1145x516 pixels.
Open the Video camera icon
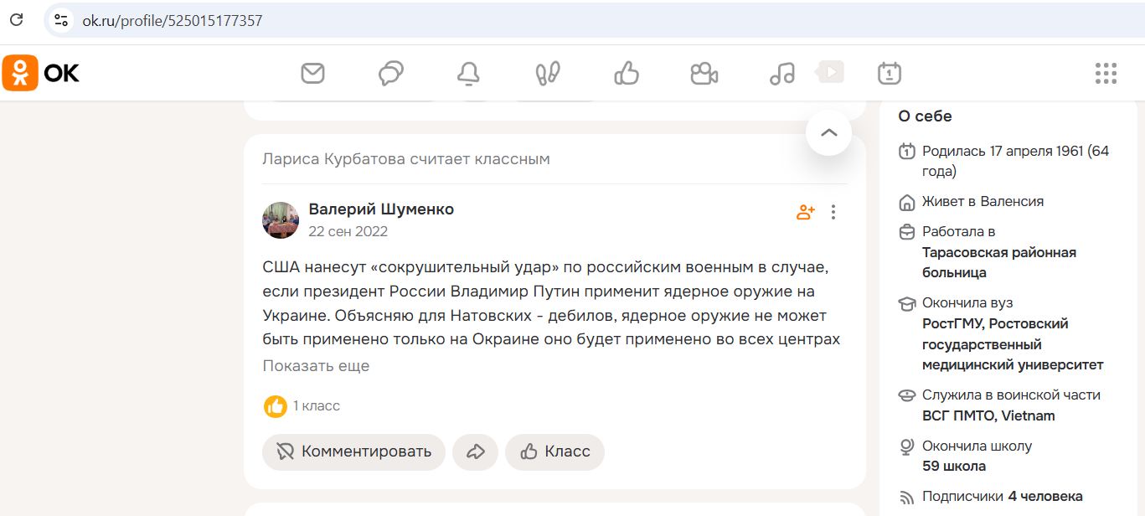click(704, 74)
